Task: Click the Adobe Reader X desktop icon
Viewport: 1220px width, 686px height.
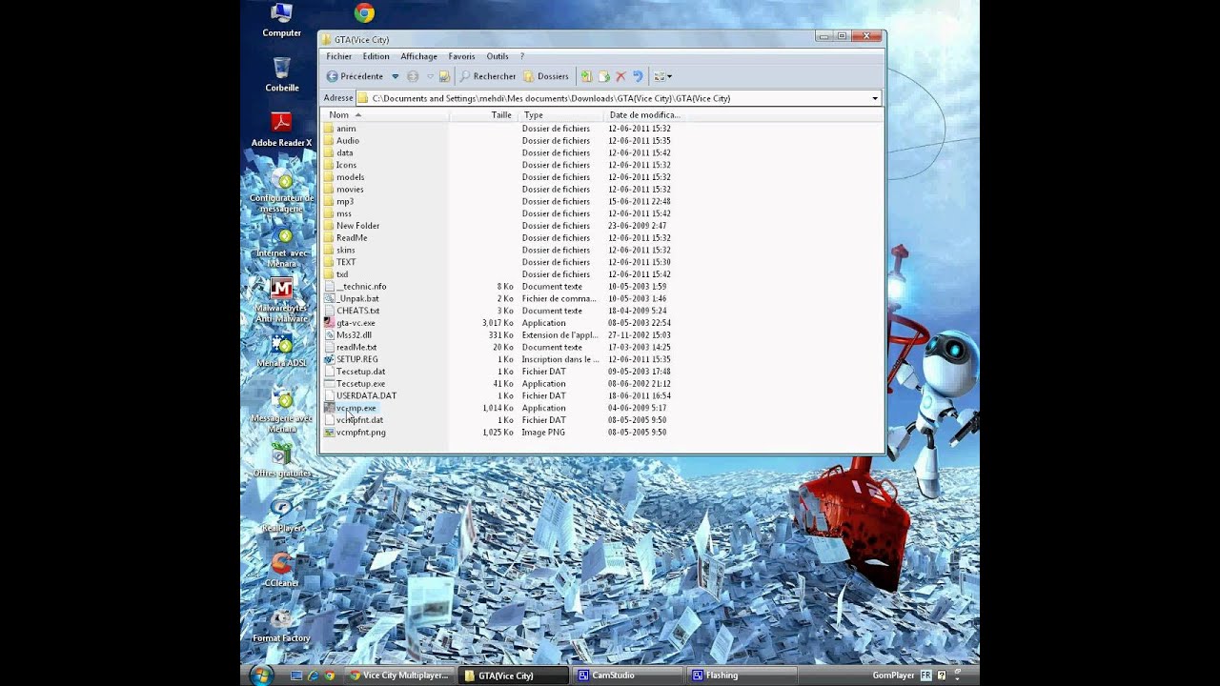Action: (x=281, y=130)
